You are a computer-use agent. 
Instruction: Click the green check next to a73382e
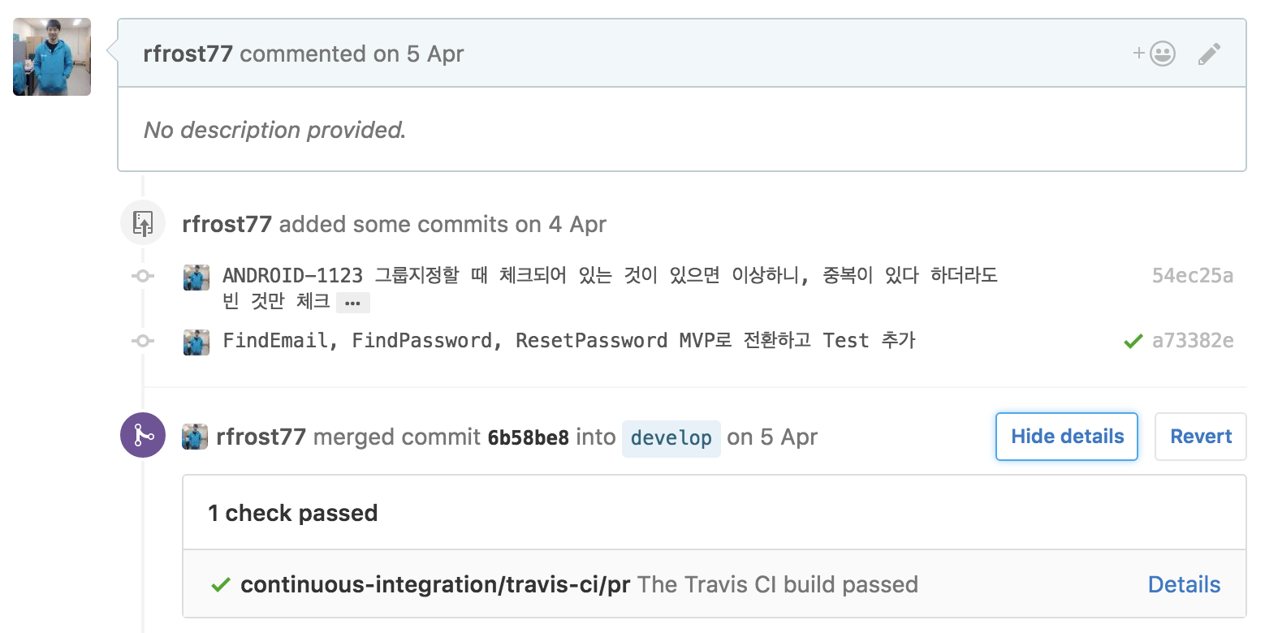pyautogui.click(x=1133, y=342)
